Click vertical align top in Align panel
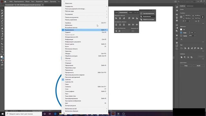Screen dimensions: 206x116 [x=129, y=18]
